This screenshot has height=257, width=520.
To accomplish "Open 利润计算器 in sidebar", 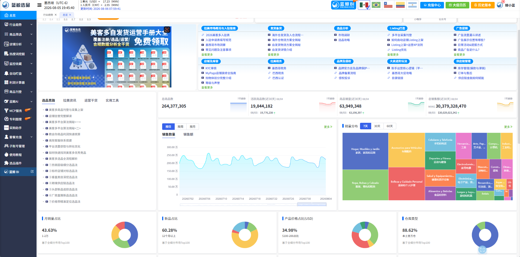I will coord(18,82).
